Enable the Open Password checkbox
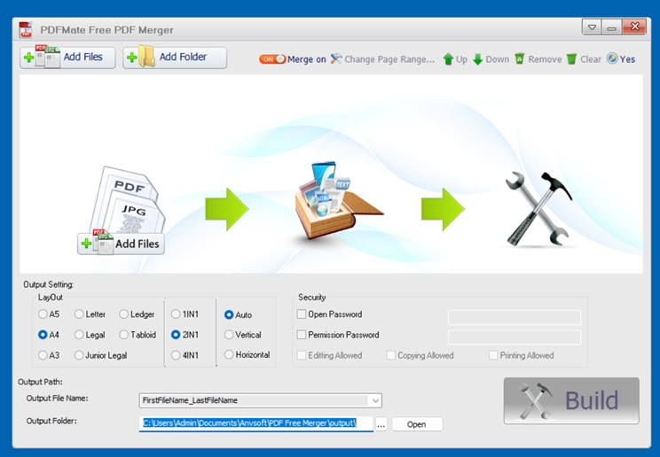This screenshot has height=457, width=660. tap(302, 314)
